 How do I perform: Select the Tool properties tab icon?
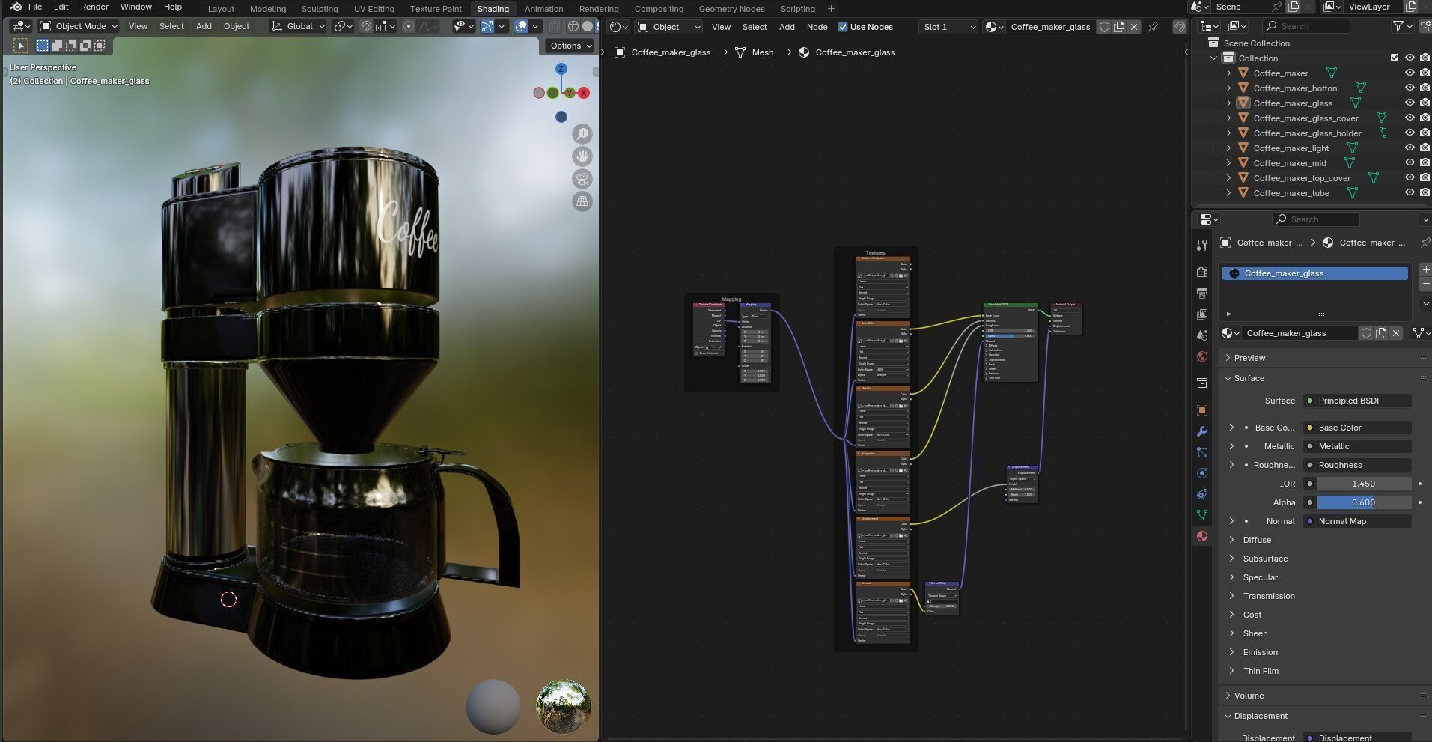pos(1202,246)
